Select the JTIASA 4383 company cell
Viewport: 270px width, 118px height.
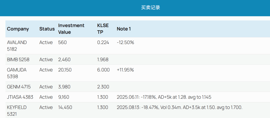point(20,97)
